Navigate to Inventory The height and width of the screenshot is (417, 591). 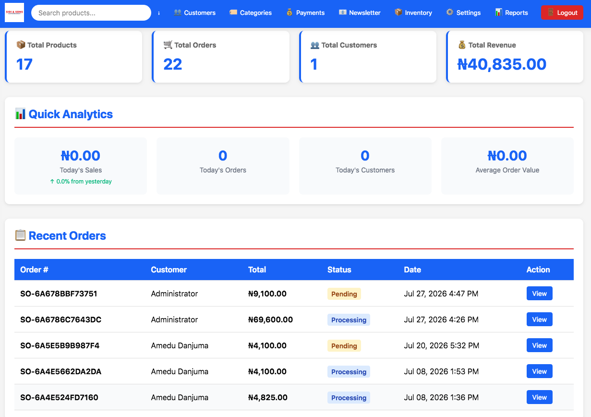[x=413, y=12]
